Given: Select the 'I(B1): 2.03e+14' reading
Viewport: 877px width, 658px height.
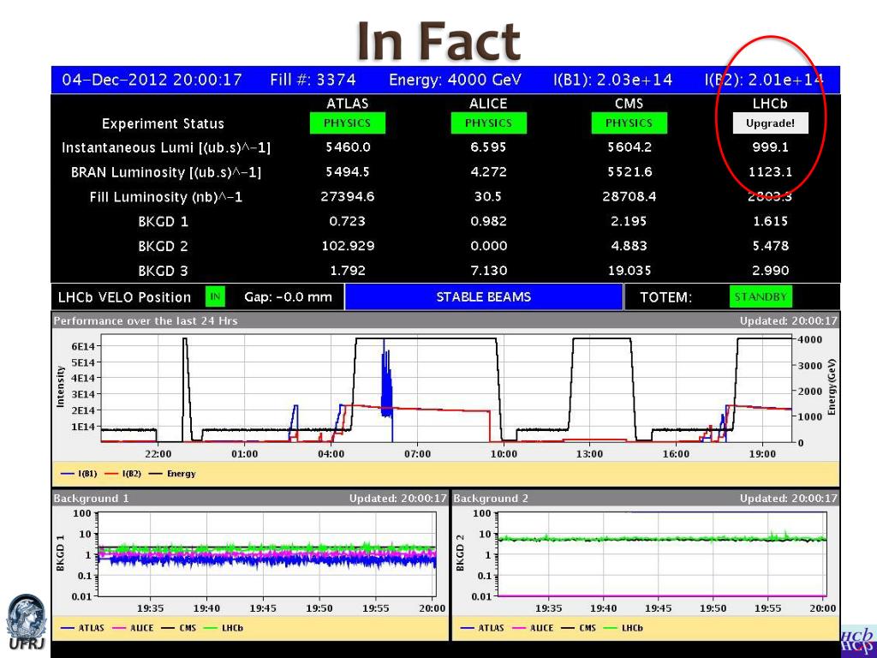Looking at the screenshot, I should coord(612,80).
